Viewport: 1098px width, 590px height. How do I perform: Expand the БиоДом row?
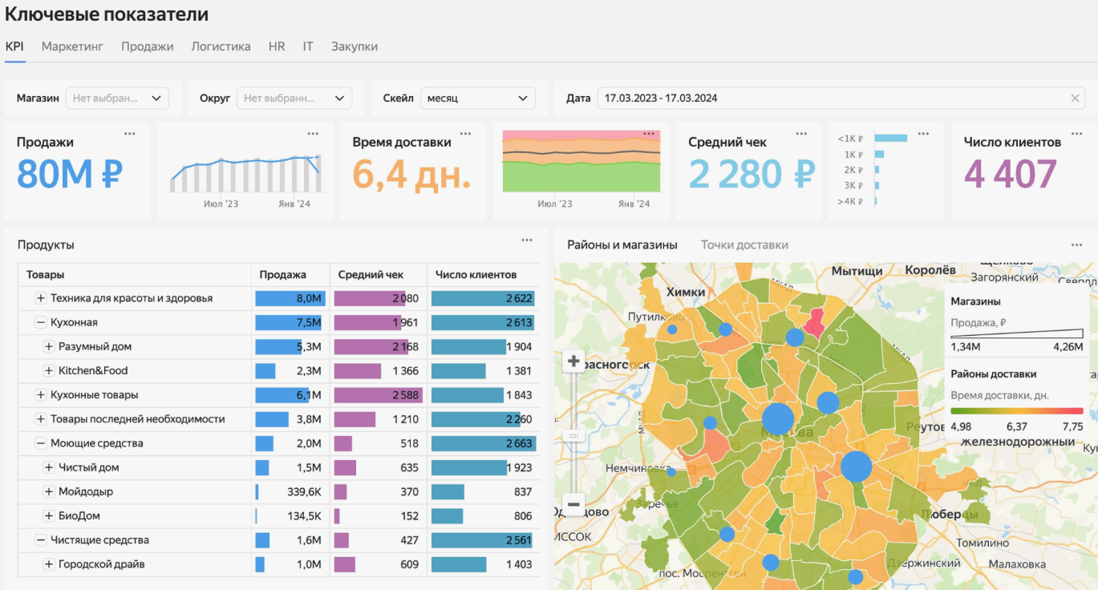pos(48,516)
